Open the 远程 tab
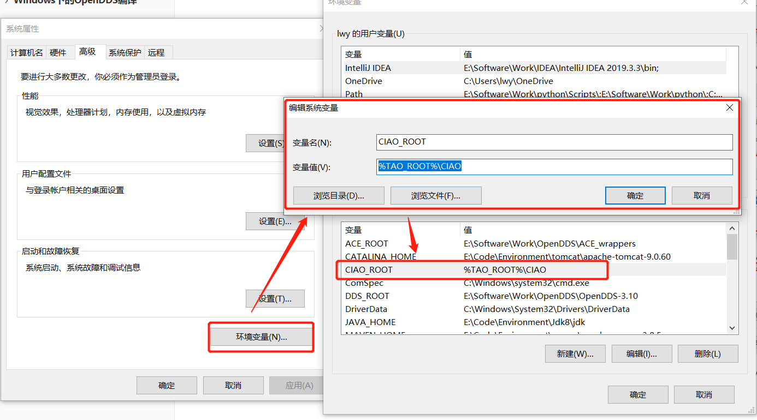 pos(157,52)
